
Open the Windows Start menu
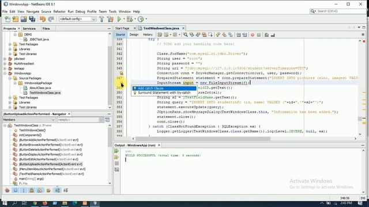(x=5, y=203)
